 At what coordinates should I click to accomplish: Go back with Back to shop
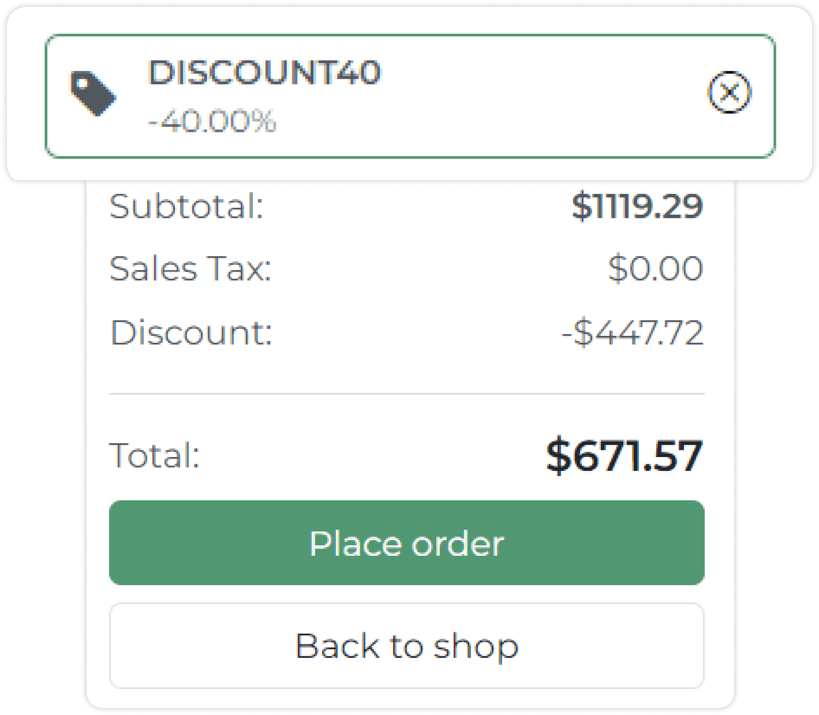coord(406,645)
